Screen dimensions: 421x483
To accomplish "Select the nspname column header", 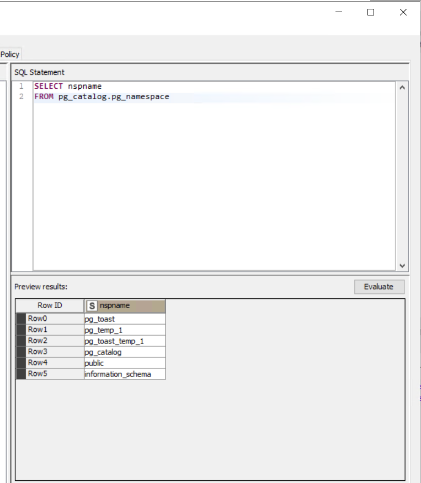I will point(125,305).
